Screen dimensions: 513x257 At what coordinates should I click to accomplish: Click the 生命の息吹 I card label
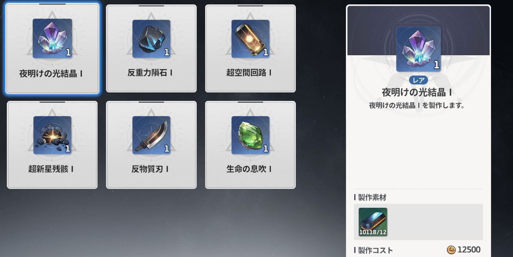pos(249,169)
